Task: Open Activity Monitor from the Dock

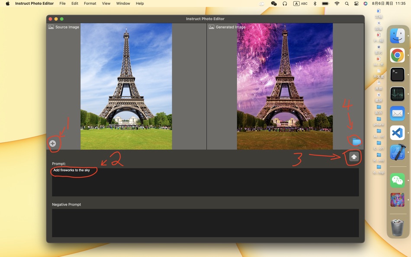Action: pos(397,94)
